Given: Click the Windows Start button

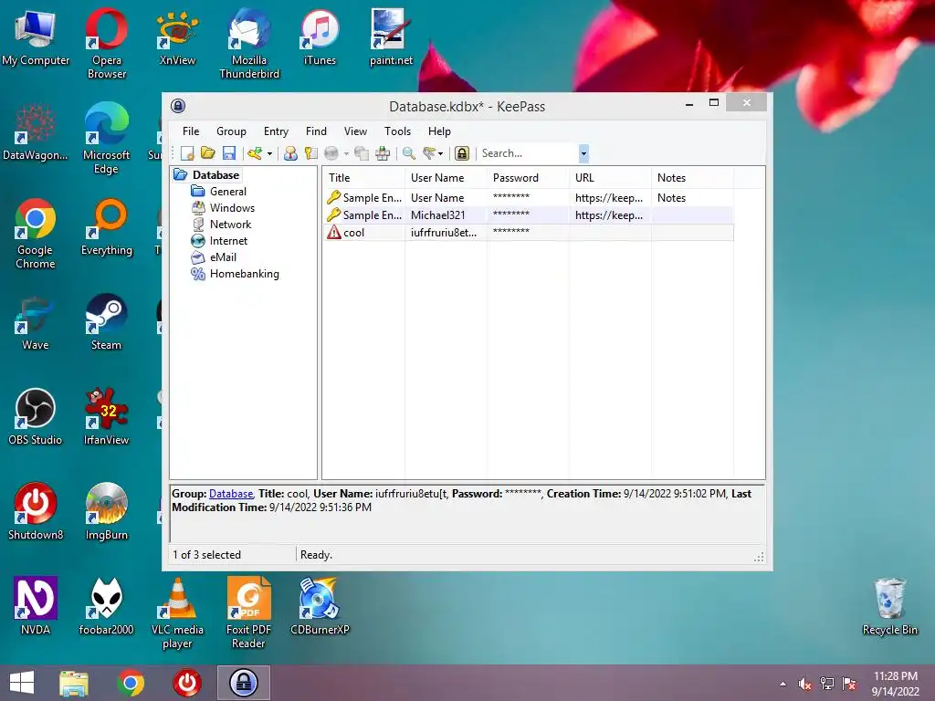Looking at the screenshot, I should point(22,683).
